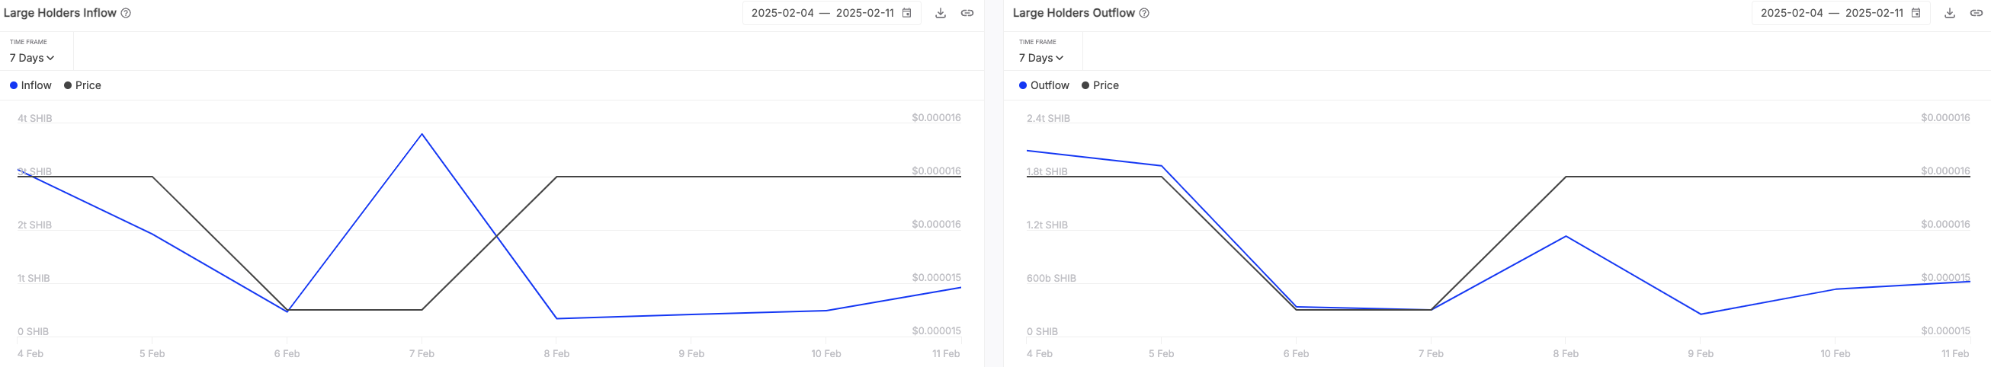Click the help icon beside Large Holders Inflow

(x=126, y=13)
